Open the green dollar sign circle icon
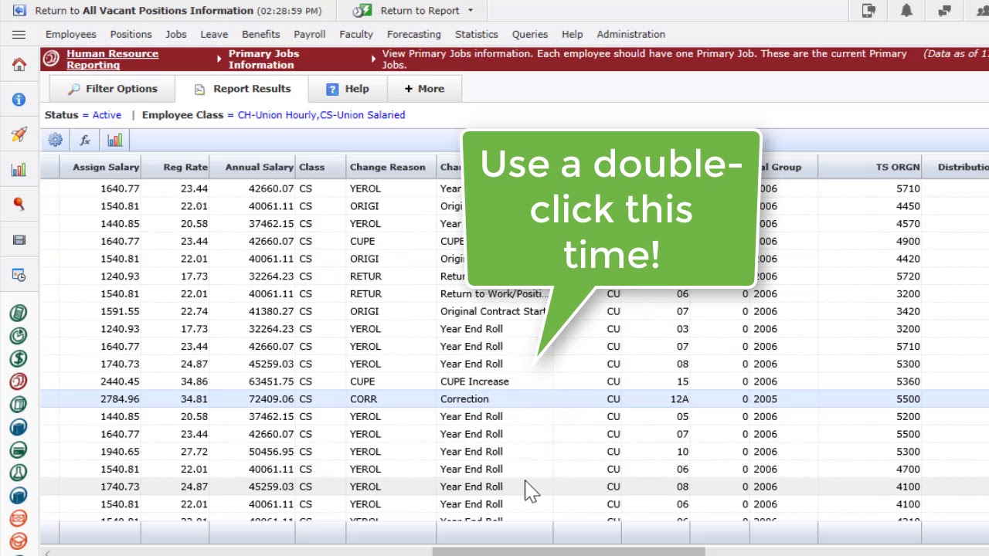This screenshot has height=556, width=989. click(x=19, y=358)
